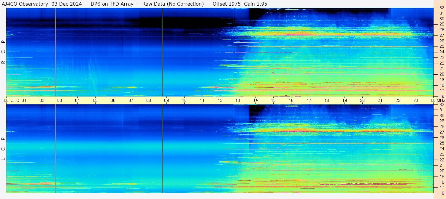Pick the 23 hour mark on UTC axis
Viewport: 446px width, 199px height.
click(416, 100)
